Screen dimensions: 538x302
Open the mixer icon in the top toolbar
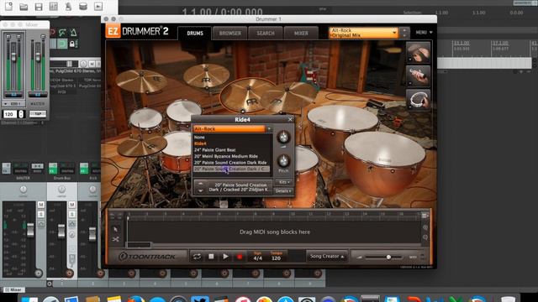pos(54,6)
